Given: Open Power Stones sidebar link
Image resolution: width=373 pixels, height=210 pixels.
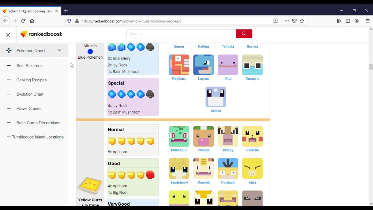Looking at the screenshot, I should point(29,109).
